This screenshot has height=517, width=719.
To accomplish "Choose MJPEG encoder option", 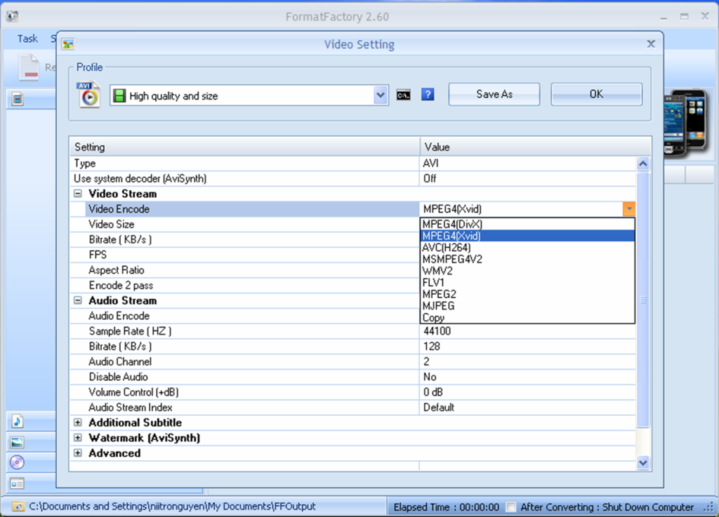I will [527, 306].
